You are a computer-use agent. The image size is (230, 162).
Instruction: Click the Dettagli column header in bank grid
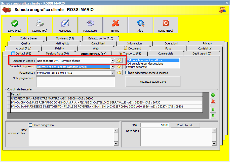(x=107, y=94)
